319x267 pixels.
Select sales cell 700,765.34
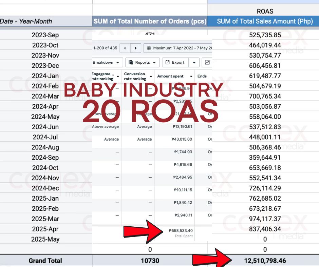pos(265,96)
